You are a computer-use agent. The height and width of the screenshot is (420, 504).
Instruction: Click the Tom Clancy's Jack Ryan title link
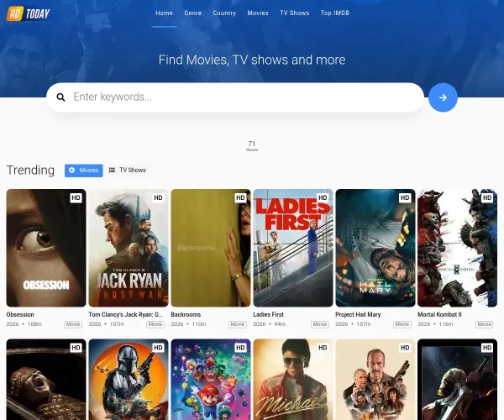click(x=126, y=315)
